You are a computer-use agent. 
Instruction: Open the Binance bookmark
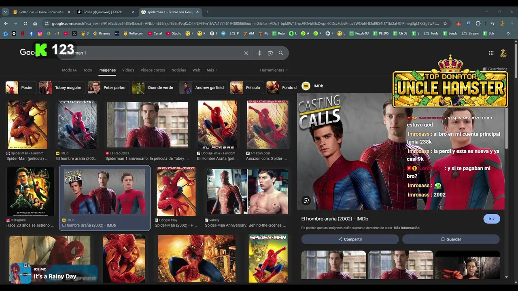click(x=102, y=34)
